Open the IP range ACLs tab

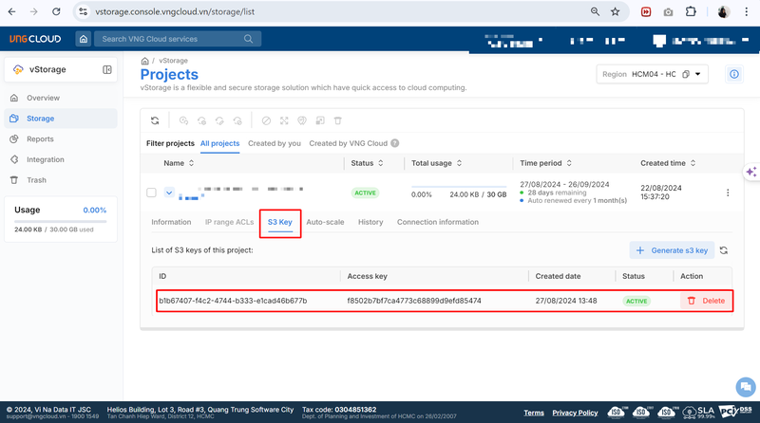click(229, 222)
